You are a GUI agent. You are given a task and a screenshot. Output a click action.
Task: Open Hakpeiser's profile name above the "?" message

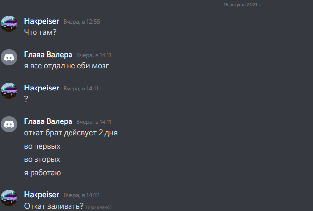point(41,88)
